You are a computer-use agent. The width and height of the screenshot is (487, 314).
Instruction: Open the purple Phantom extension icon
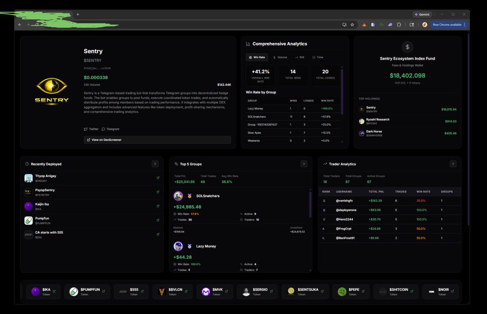coord(390,25)
